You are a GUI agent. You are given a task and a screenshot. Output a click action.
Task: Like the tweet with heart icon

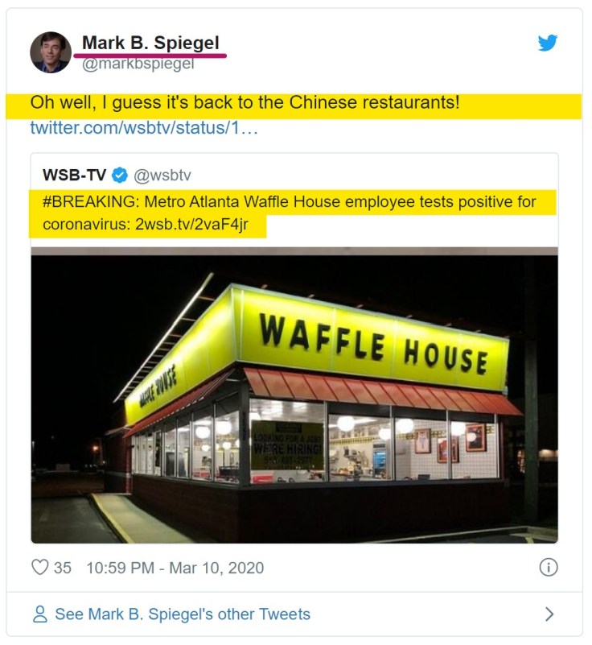pos(40,567)
